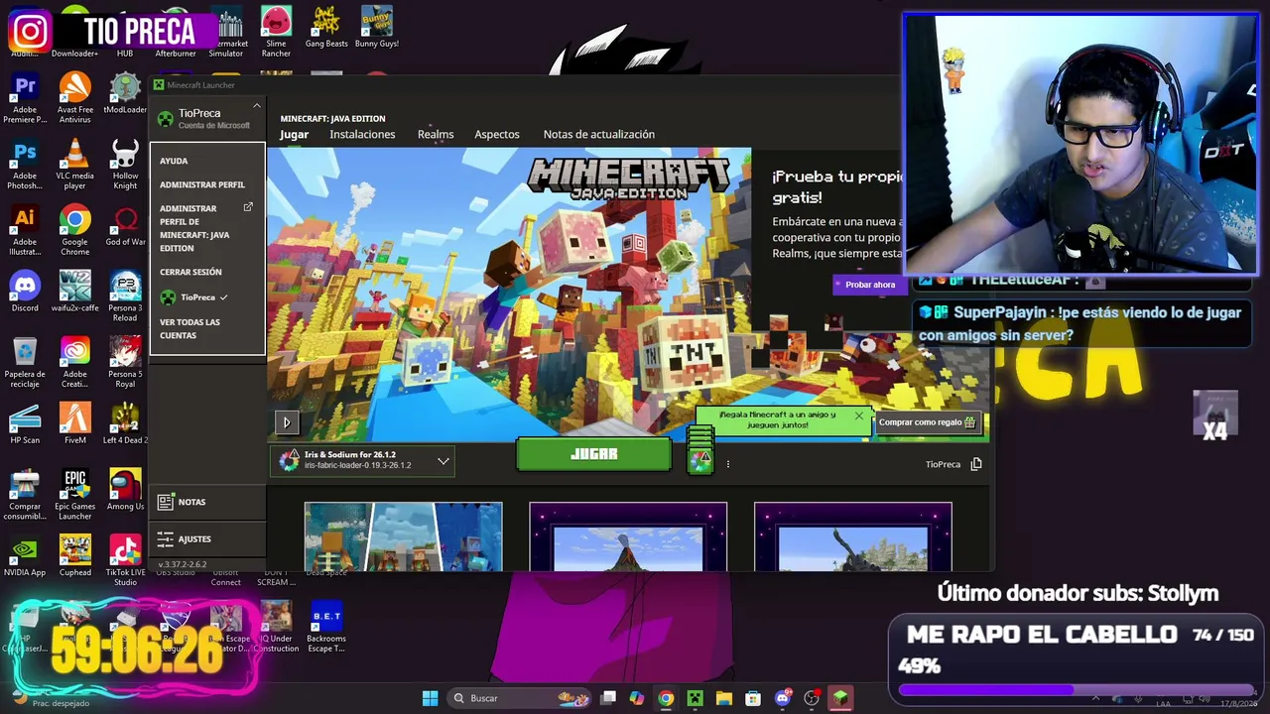Open Administrar perfil de Minecraft: Java Edition
The height and width of the screenshot is (714, 1270).
pyautogui.click(x=206, y=228)
